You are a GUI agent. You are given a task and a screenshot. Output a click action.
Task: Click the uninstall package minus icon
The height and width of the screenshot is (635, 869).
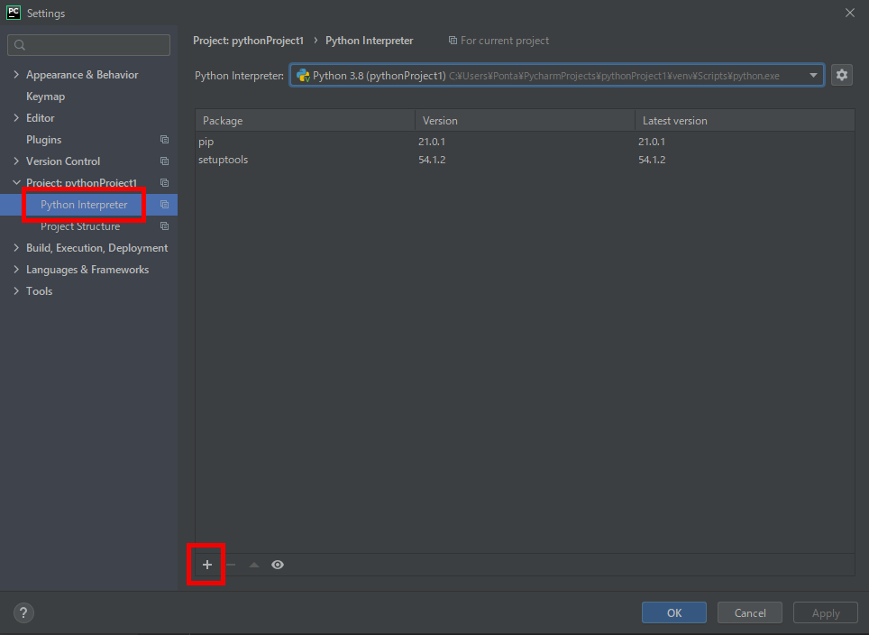click(x=230, y=564)
